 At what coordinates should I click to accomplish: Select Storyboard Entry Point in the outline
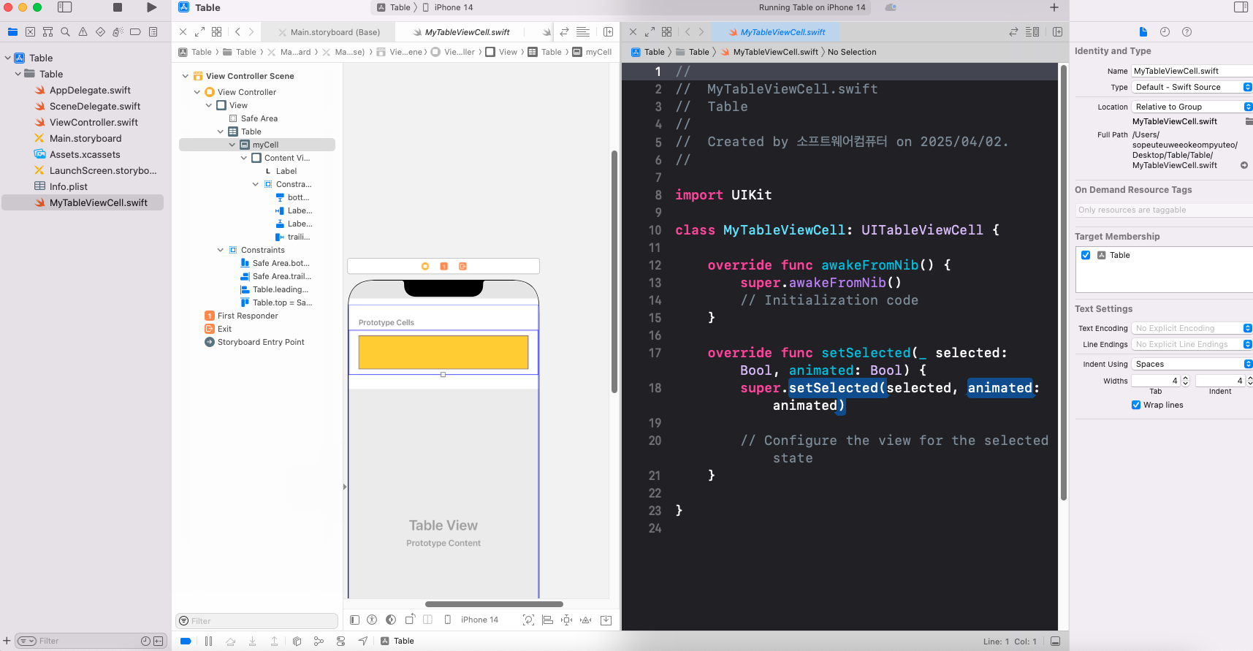[x=261, y=342]
